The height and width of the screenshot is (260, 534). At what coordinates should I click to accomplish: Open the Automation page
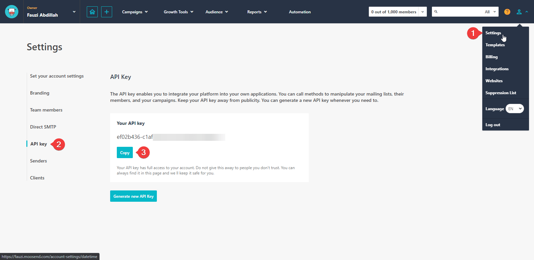click(300, 12)
